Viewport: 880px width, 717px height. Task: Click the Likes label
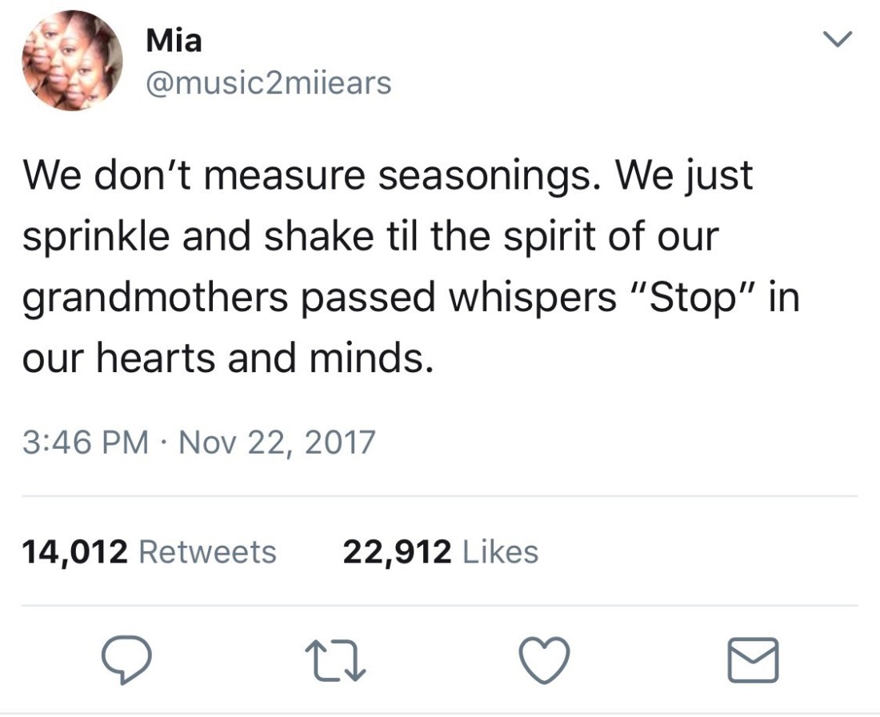(501, 551)
